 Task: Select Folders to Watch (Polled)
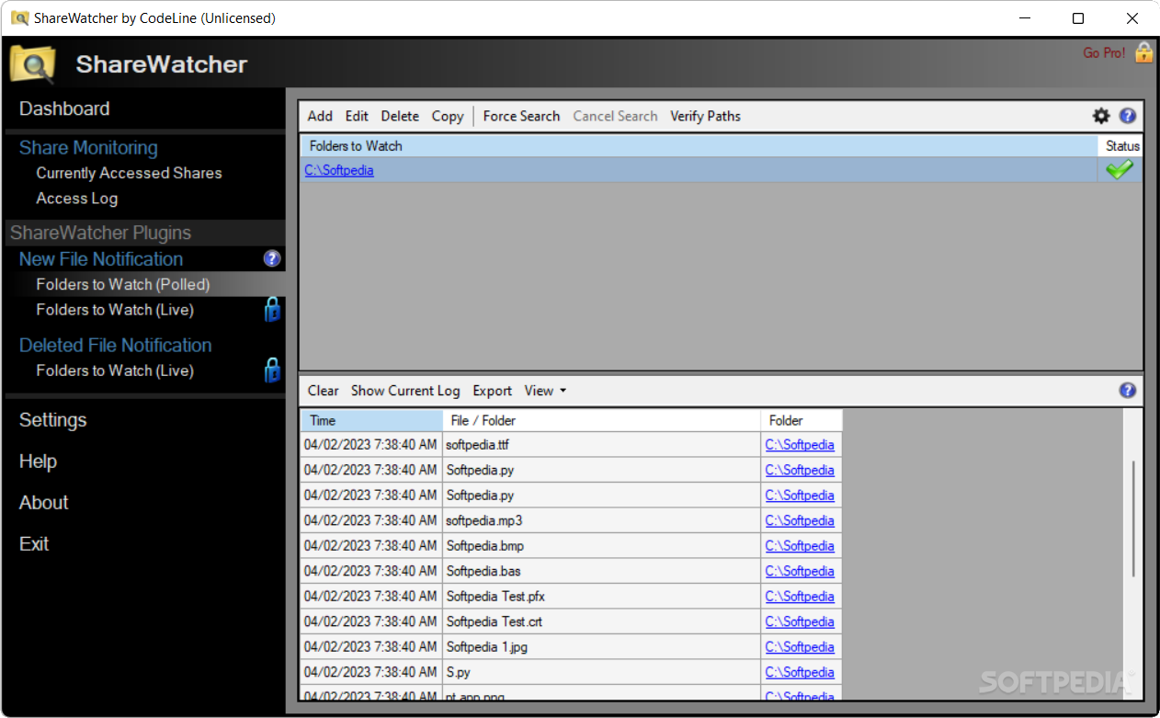pos(123,285)
